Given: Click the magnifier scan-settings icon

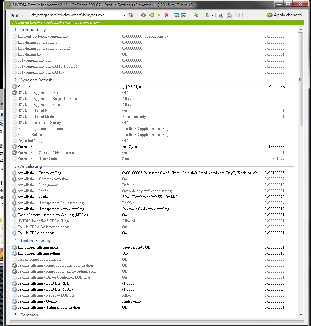Looking at the screenshot, I should [230, 15].
